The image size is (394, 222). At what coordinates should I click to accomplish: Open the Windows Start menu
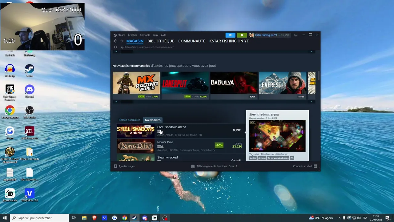pyautogui.click(x=5, y=218)
